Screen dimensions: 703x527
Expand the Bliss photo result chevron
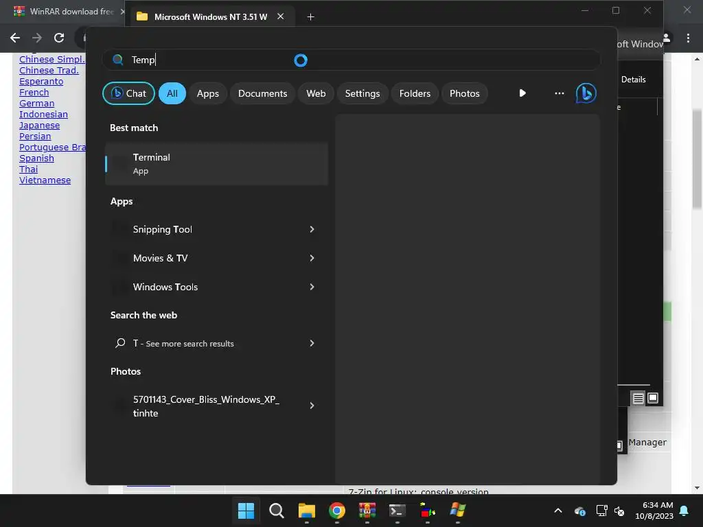tap(312, 406)
